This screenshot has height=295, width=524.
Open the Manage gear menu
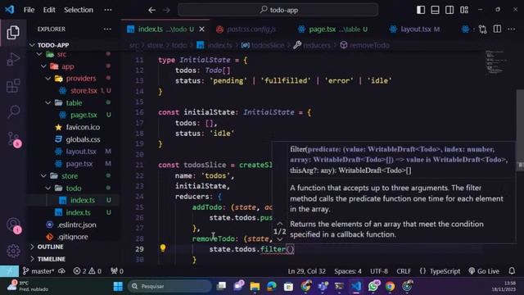click(x=13, y=251)
